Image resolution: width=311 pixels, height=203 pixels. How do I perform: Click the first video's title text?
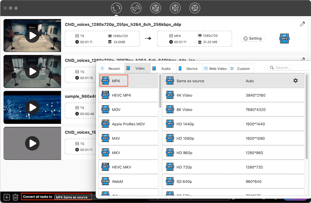[x=123, y=24]
